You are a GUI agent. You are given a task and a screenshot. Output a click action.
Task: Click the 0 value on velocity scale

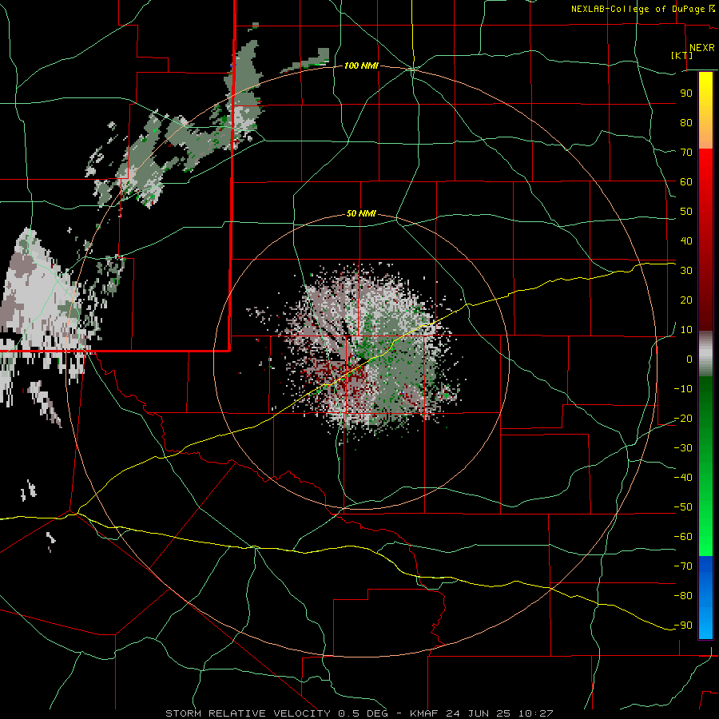[x=689, y=359]
